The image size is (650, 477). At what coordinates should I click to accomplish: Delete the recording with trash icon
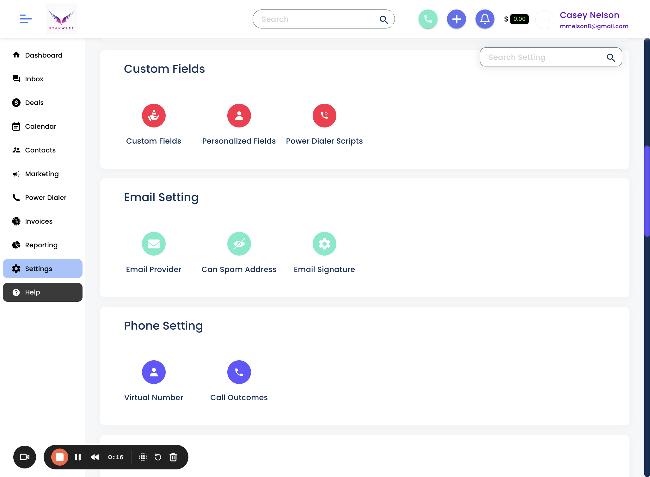173,457
